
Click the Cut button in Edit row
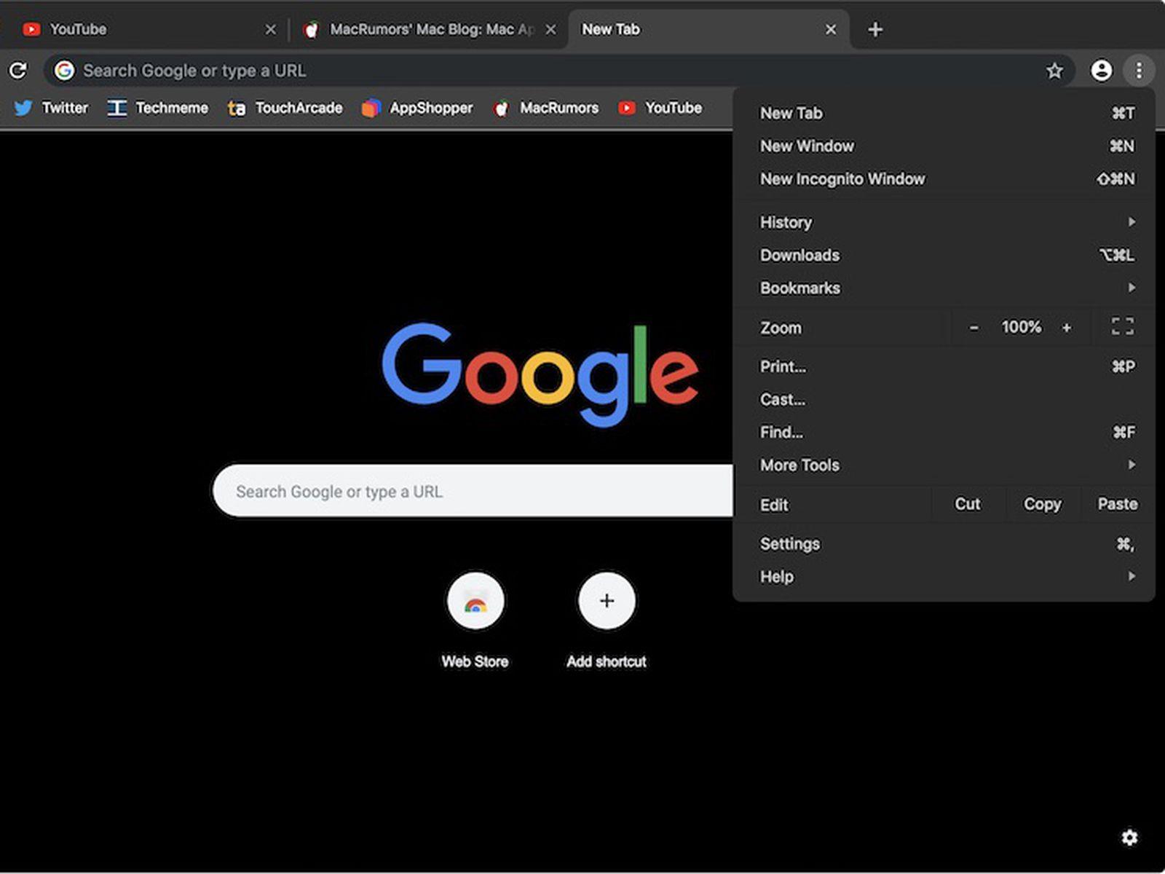click(x=968, y=504)
